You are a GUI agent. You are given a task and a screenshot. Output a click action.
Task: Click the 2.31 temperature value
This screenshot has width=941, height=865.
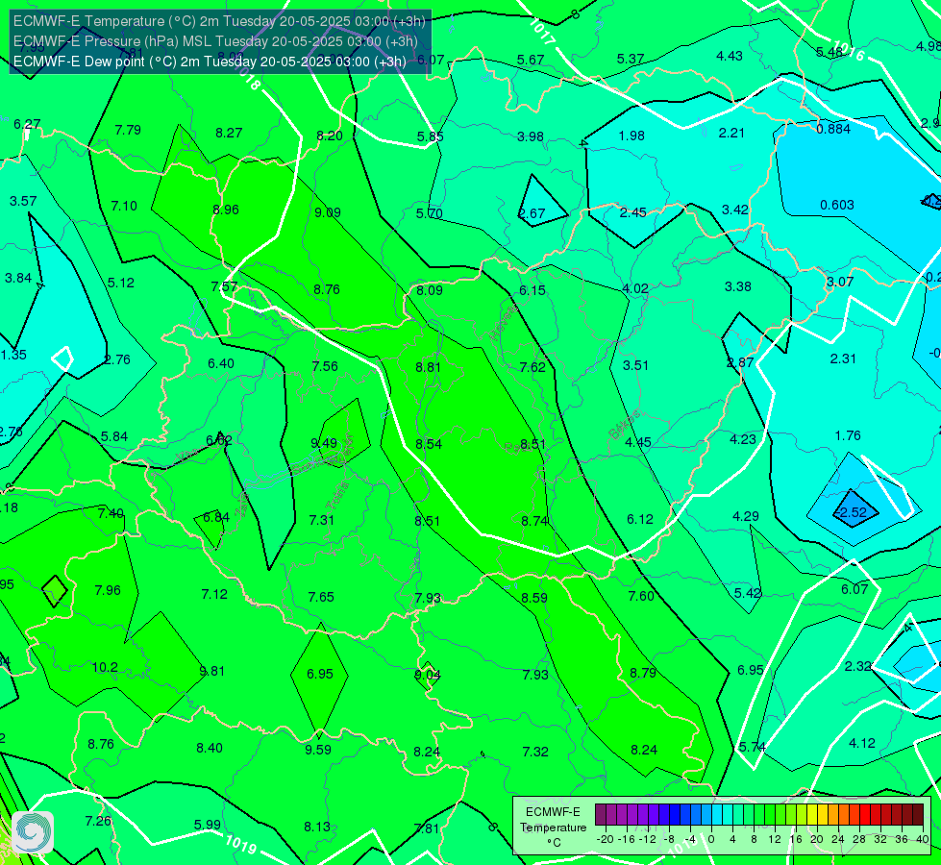coord(843,358)
